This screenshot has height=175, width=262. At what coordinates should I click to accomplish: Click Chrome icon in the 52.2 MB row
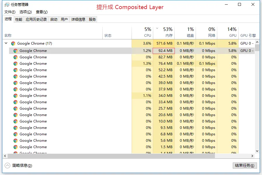click(x=15, y=70)
